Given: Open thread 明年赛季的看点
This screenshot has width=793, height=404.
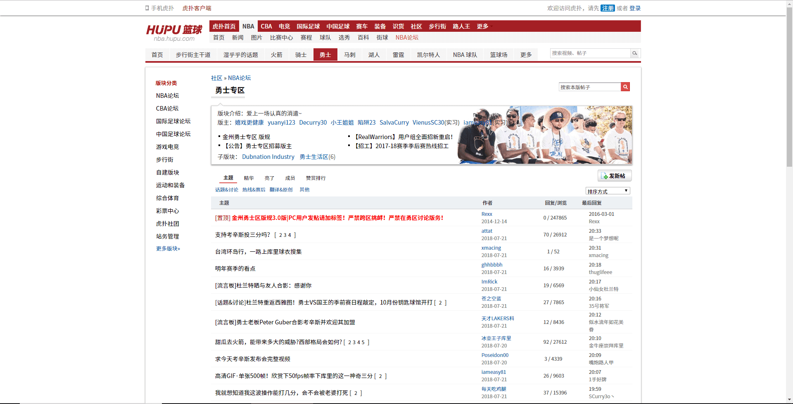Looking at the screenshot, I should [235, 269].
